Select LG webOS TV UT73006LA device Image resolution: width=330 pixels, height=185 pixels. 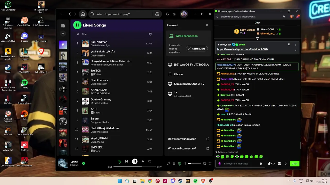pos(188,65)
